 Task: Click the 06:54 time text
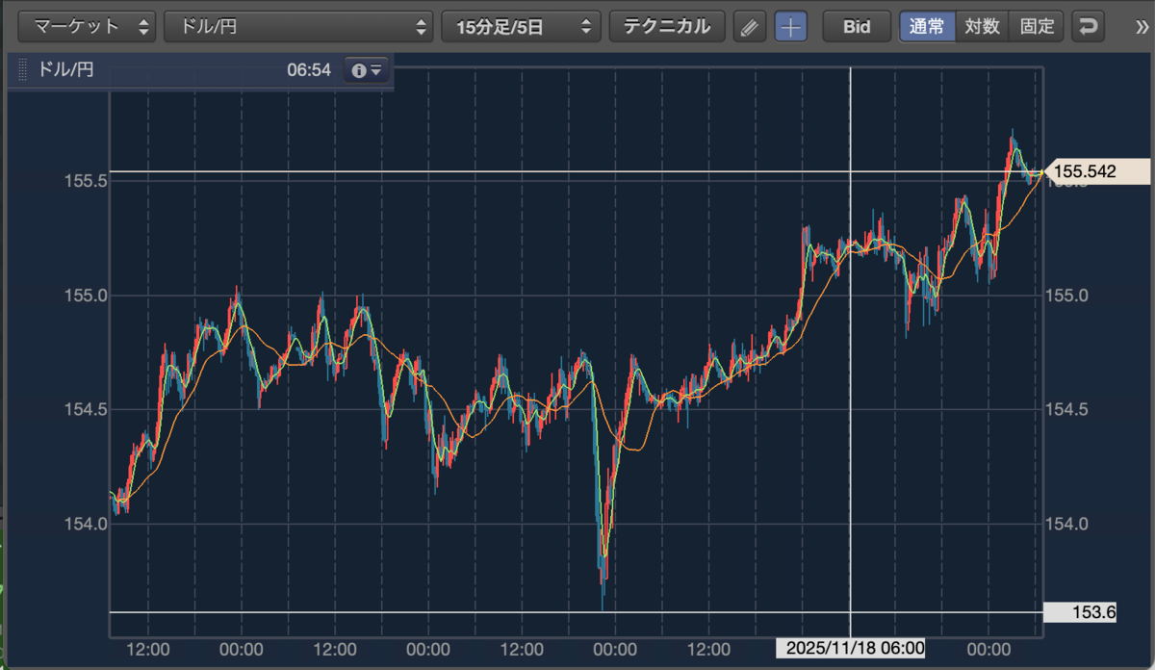point(309,70)
